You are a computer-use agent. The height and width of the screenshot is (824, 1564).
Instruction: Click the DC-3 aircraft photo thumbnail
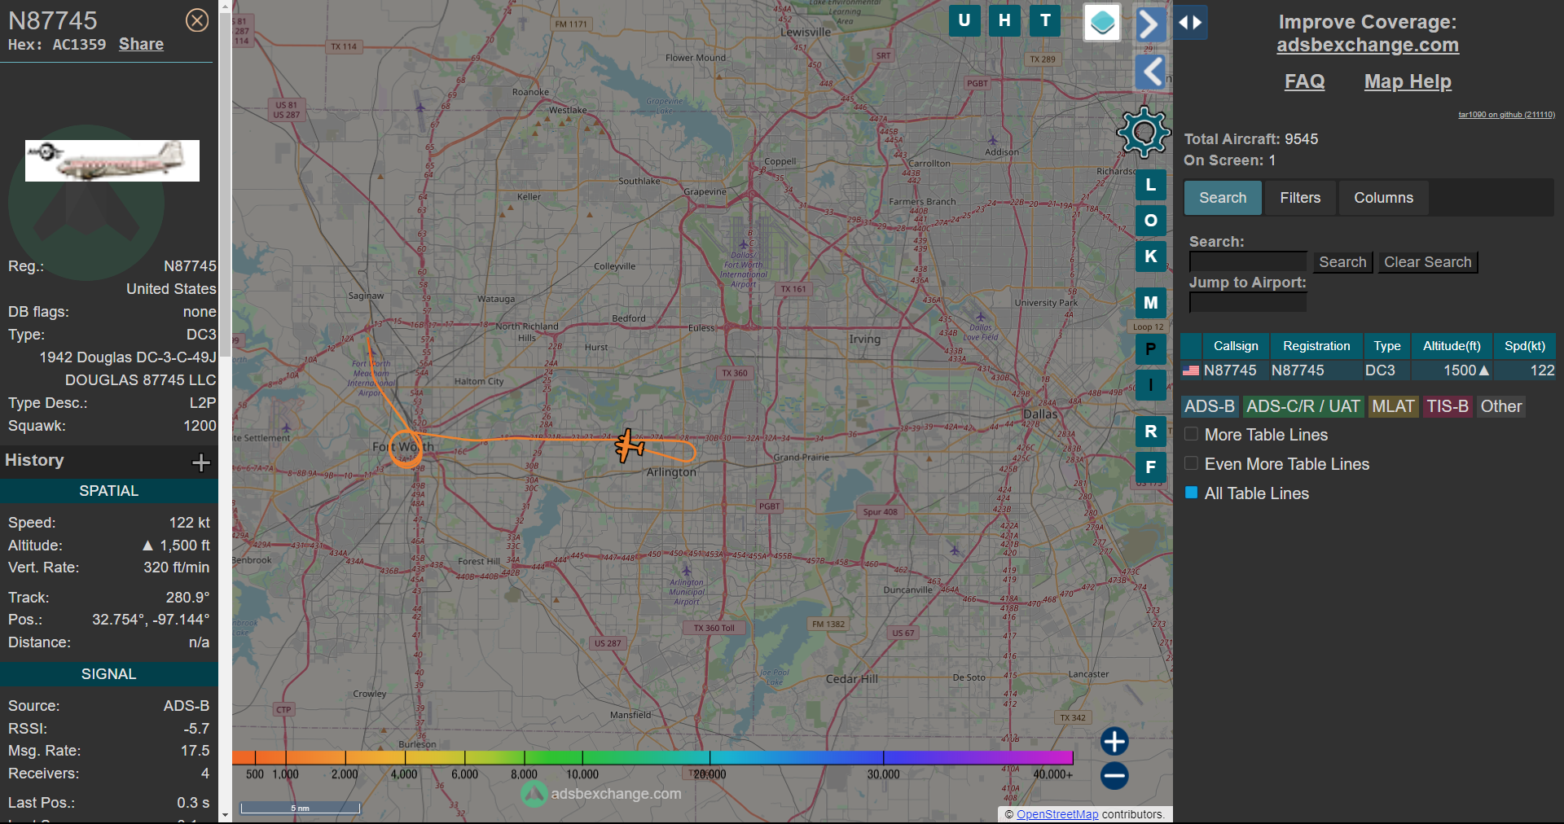[x=112, y=160]
